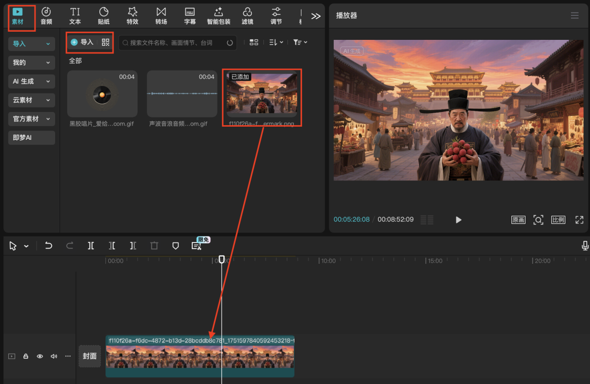Toggle track visibility with the eye icon
Screen dimensions: 590x384
[40, 356]
